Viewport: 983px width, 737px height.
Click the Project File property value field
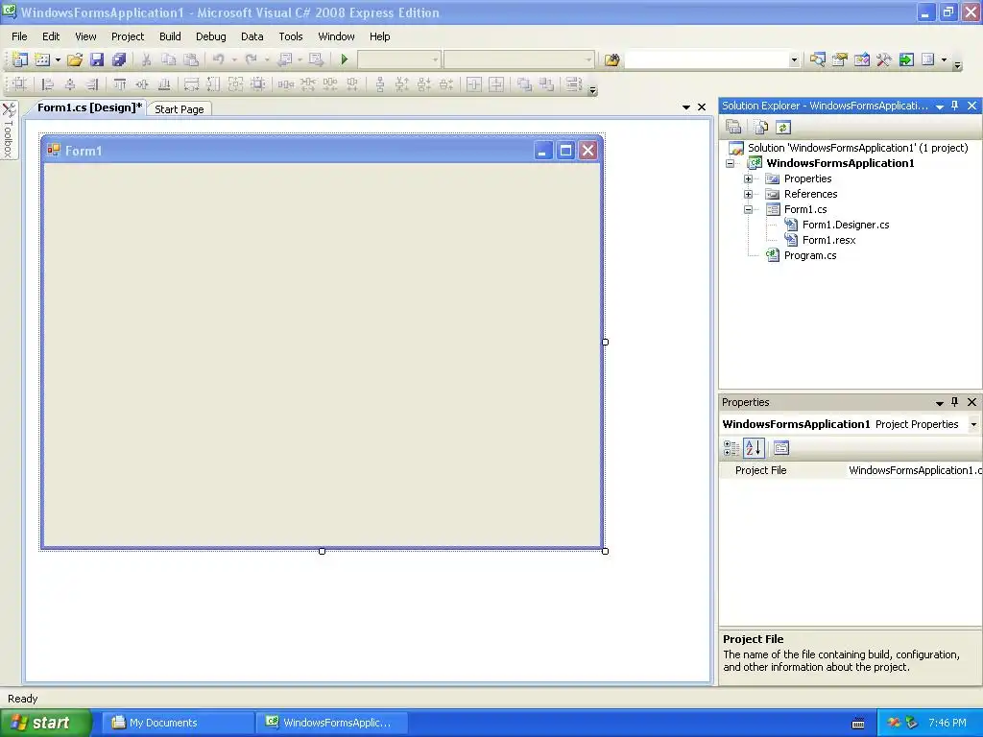(x=914, y=470)
